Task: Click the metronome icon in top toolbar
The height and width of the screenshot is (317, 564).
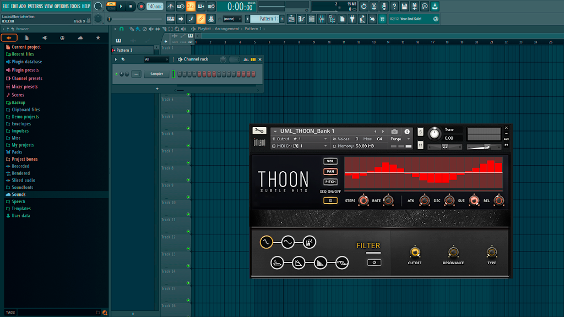Action: point(171,7)
